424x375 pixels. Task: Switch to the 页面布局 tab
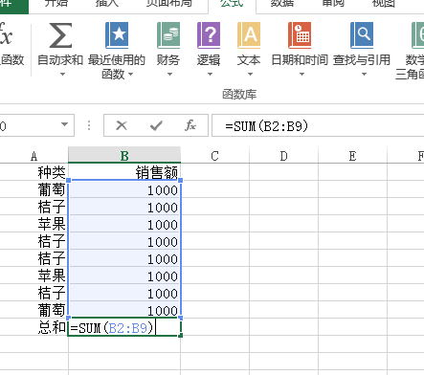click(x=169, y=4)
